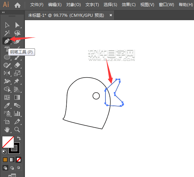Choose the Magic Wand tool
The height and width of the screenshot is (177, 194).
tap(7, 33)
